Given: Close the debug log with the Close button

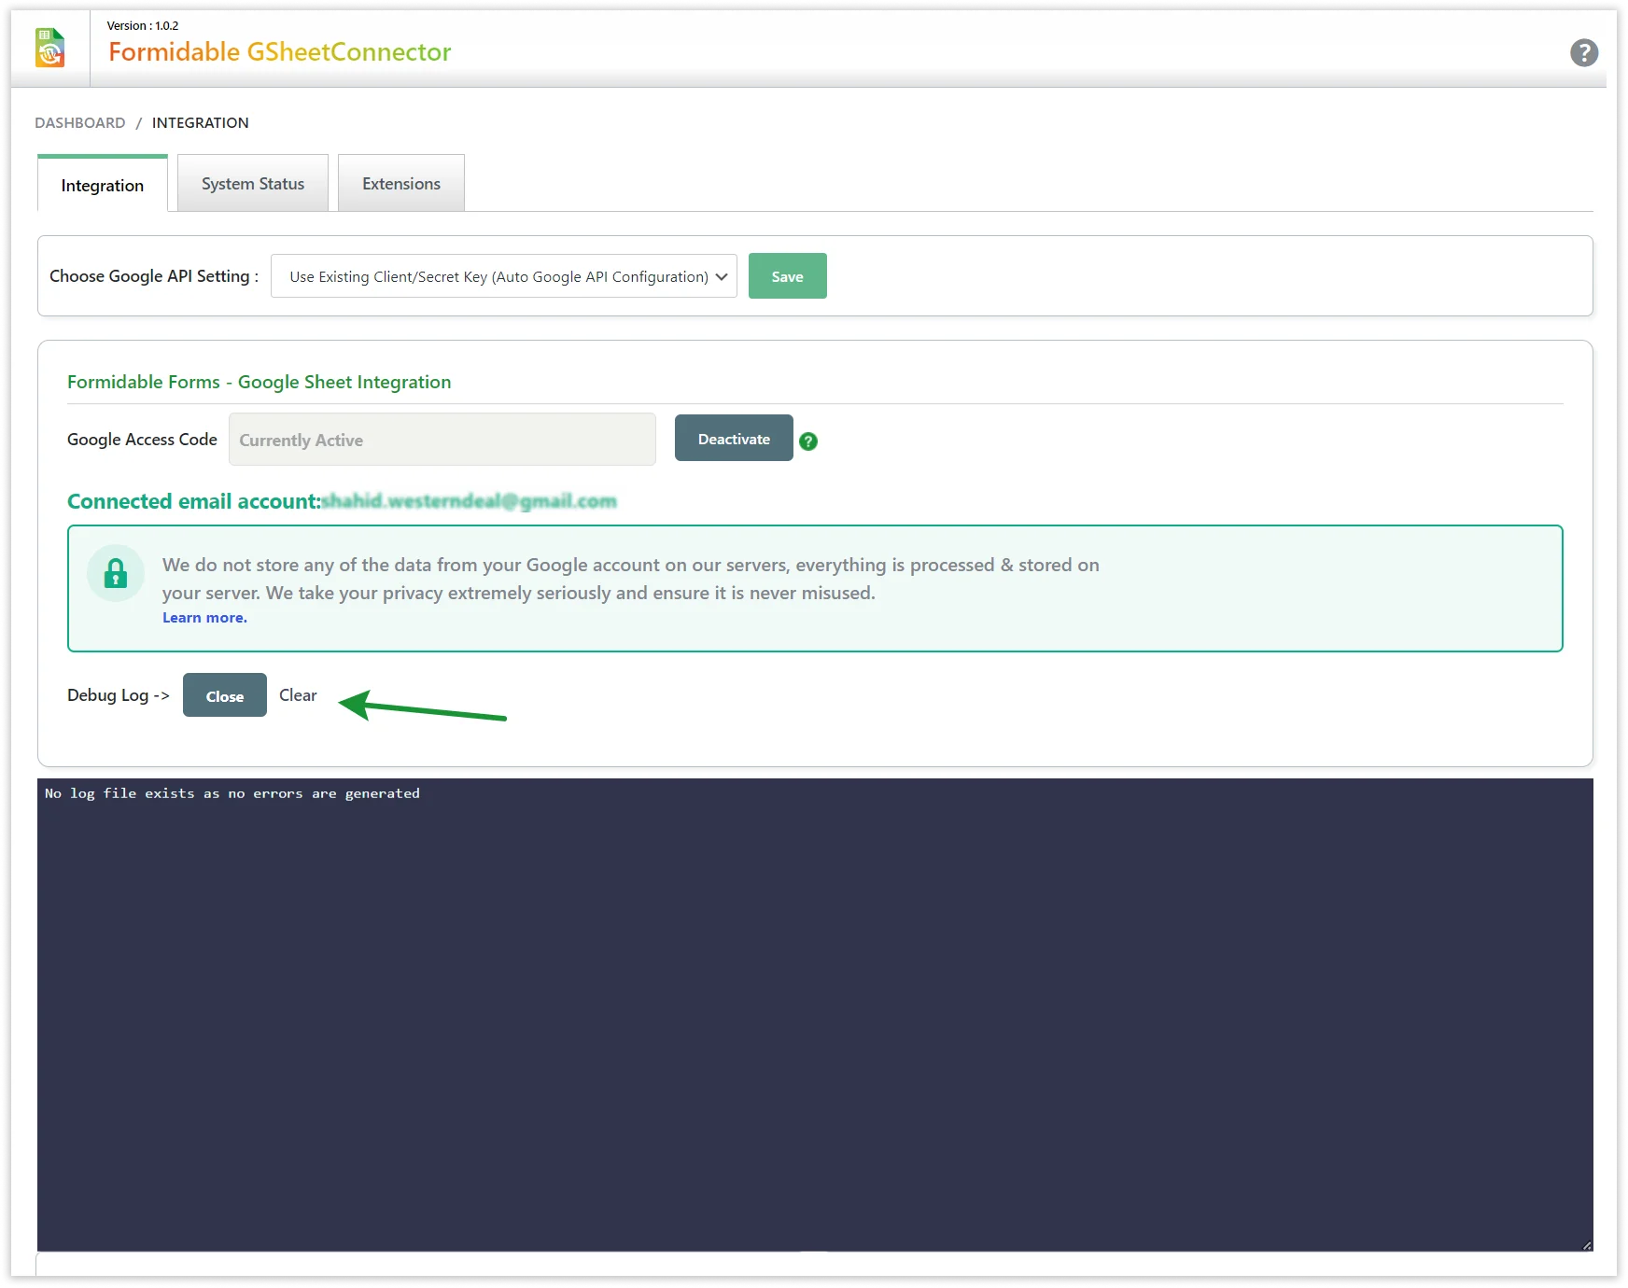Looking at the screenshot, I should pyautogui.click(x=225, y=696).
